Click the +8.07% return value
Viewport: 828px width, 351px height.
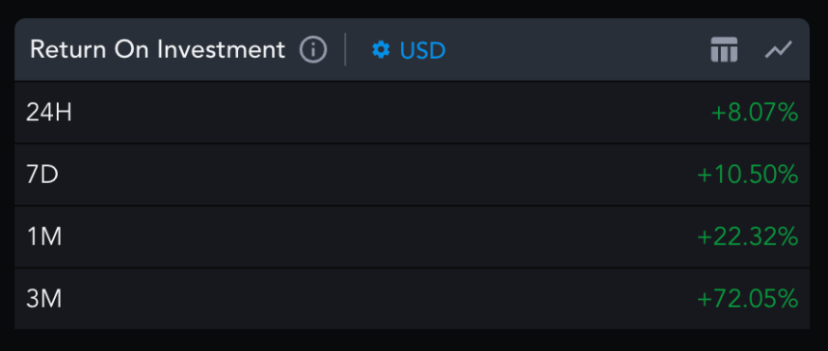tap(754, 113)
